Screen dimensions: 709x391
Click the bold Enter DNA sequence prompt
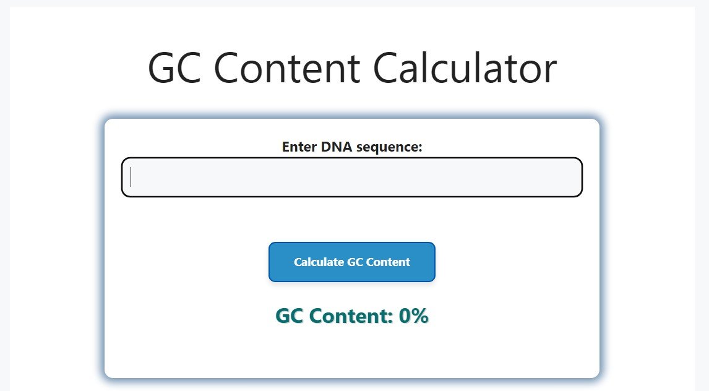351,147
